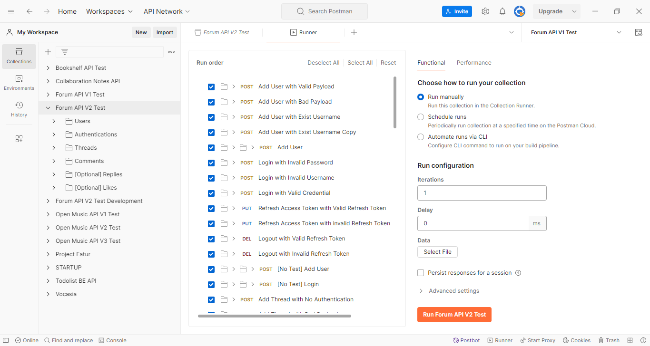Toggle two-pane layout icon in status bar
Screen dimensions: 650x346
[630, 340]
